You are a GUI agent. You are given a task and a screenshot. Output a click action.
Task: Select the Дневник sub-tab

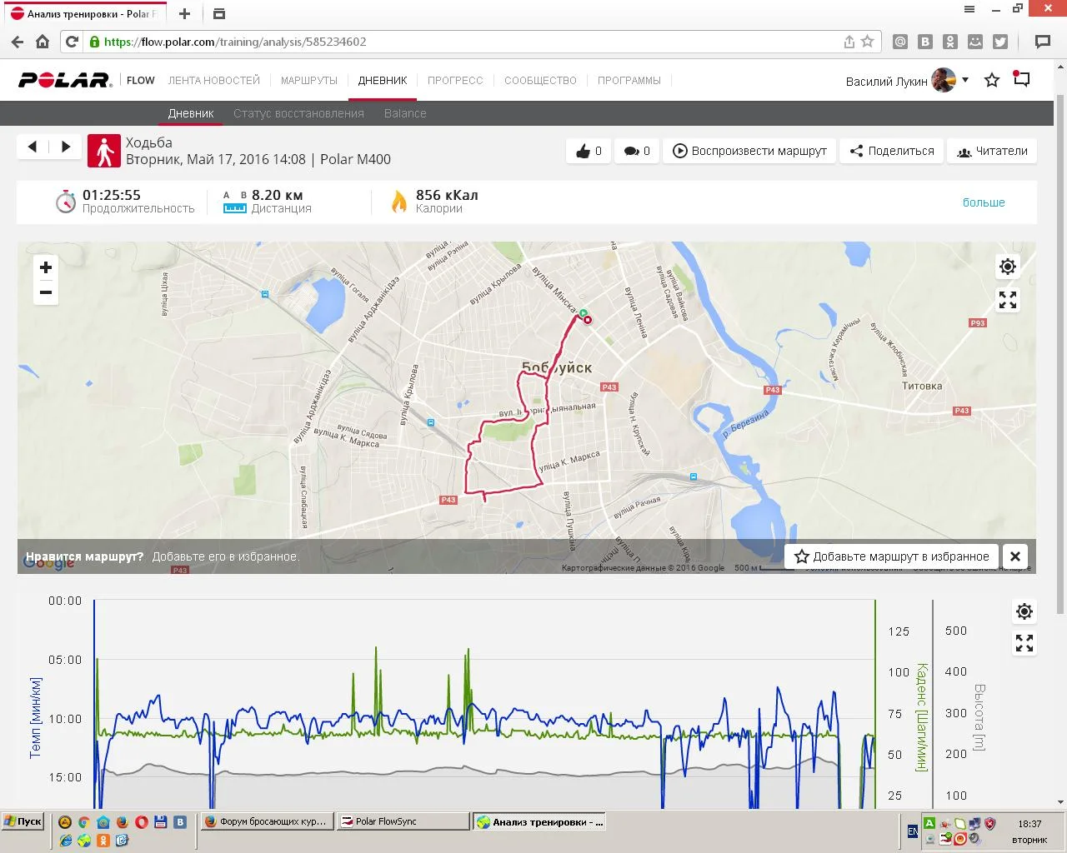191,113
